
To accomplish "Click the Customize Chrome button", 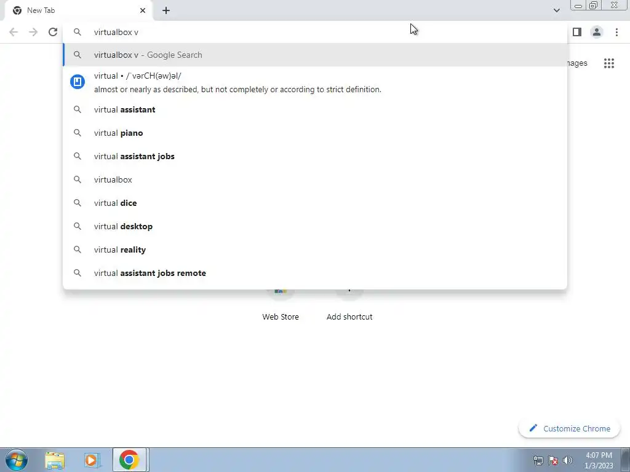I will [x=570, y=428].
